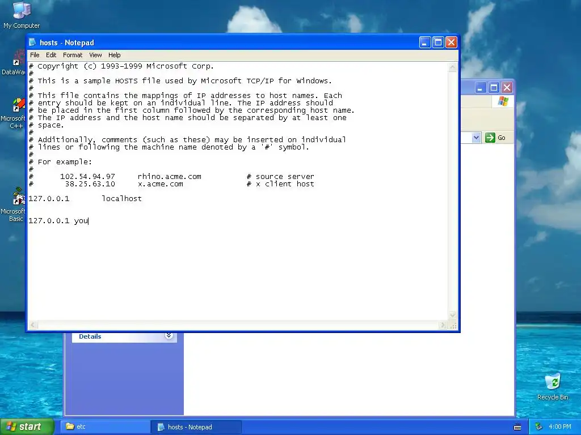Click the '102.54.94.97' example IP address
Image resolution: width=581 pixels, height=435 pixels.
[x=87, y=177]
